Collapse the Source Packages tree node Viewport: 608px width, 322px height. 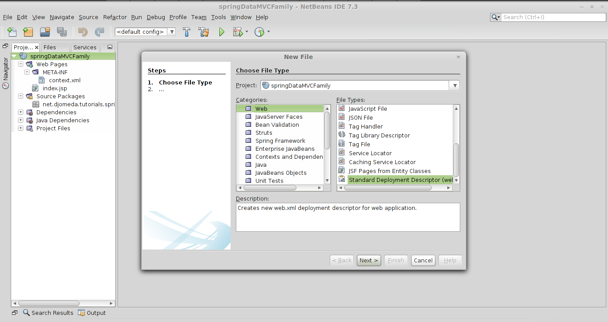[20, 96]
